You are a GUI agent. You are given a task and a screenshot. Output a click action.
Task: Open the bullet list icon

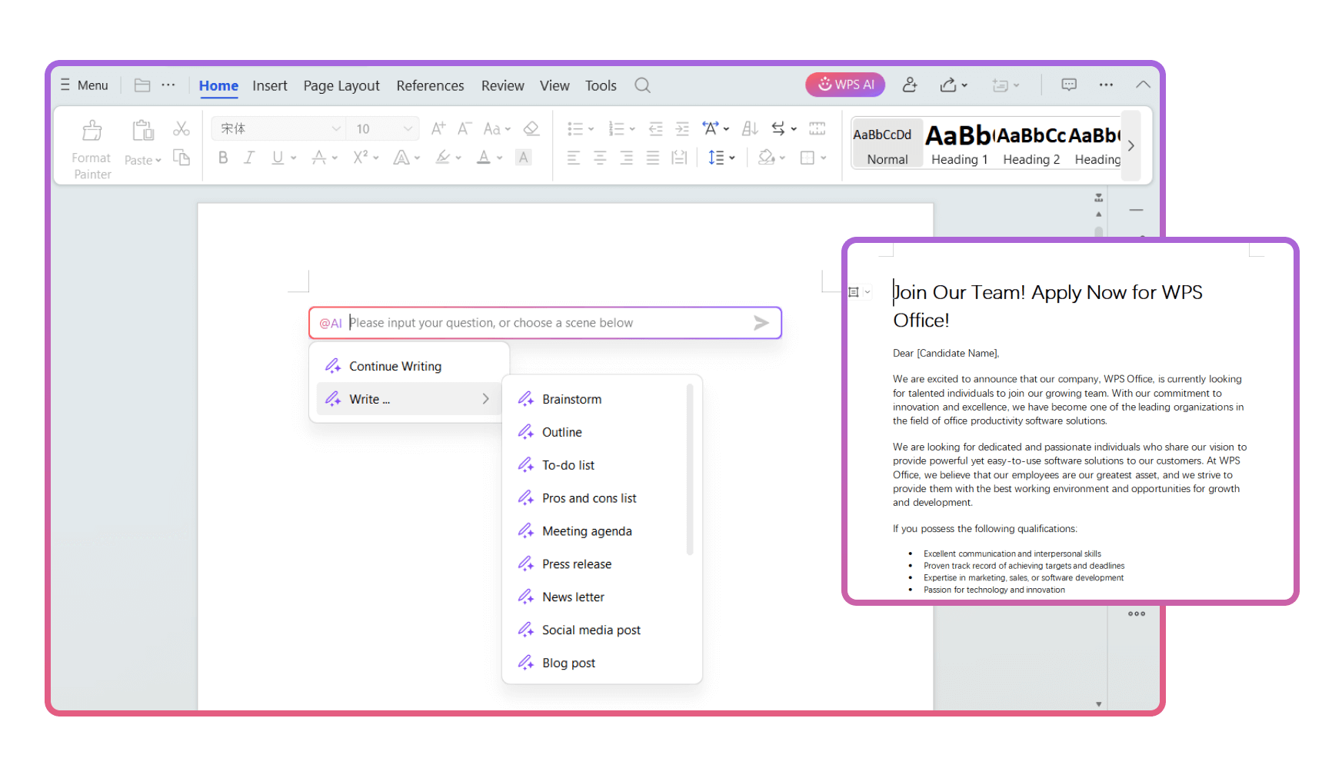pyautogui.click(x=577, y=128)
